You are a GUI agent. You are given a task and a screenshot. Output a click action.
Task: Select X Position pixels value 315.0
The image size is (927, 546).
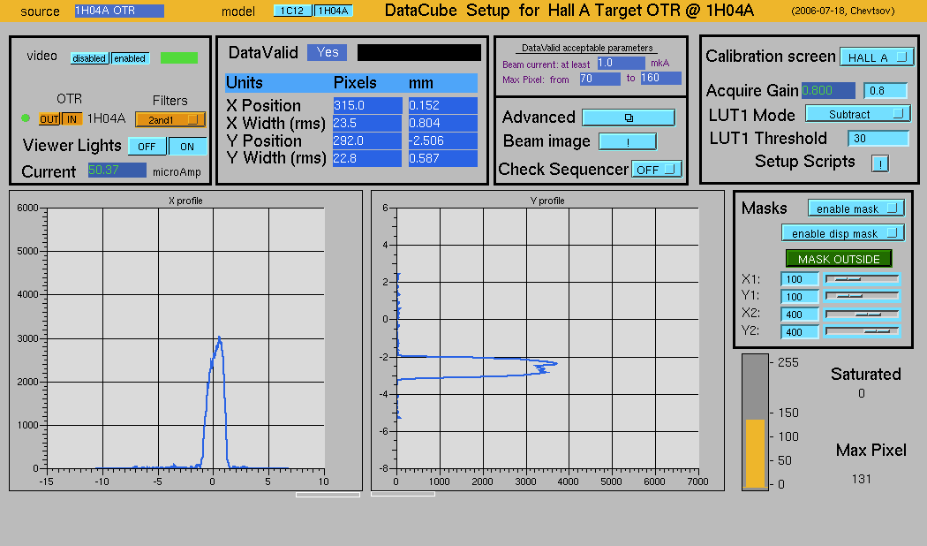368,106
